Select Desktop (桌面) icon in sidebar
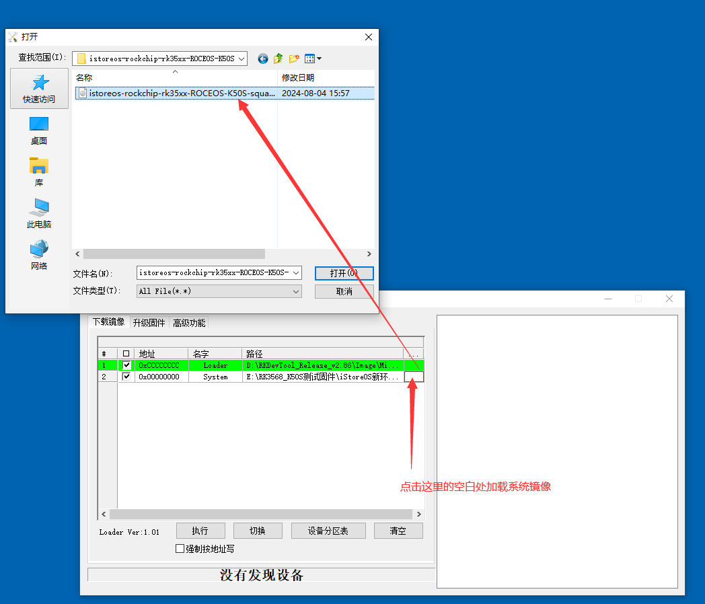 pyautogui.click(x=39, y=130)
